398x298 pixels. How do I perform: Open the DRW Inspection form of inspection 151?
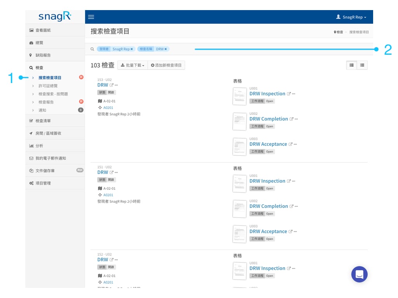[267, 181]
